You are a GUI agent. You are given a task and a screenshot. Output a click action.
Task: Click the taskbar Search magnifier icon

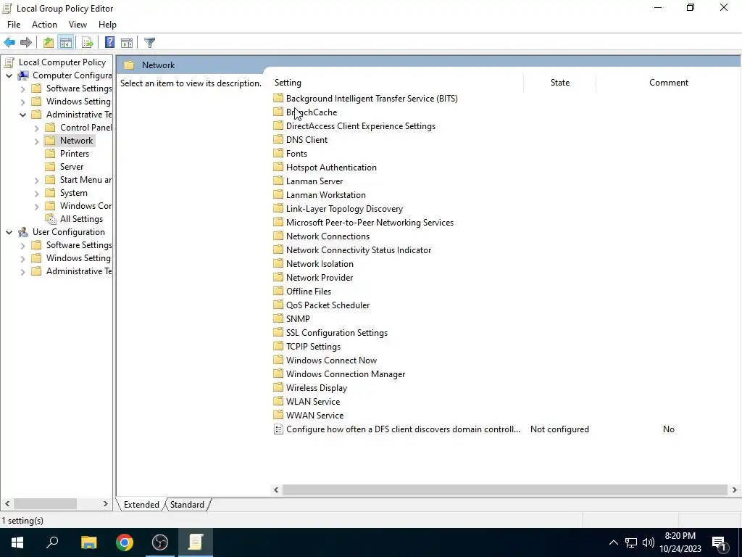coord(52,542)
